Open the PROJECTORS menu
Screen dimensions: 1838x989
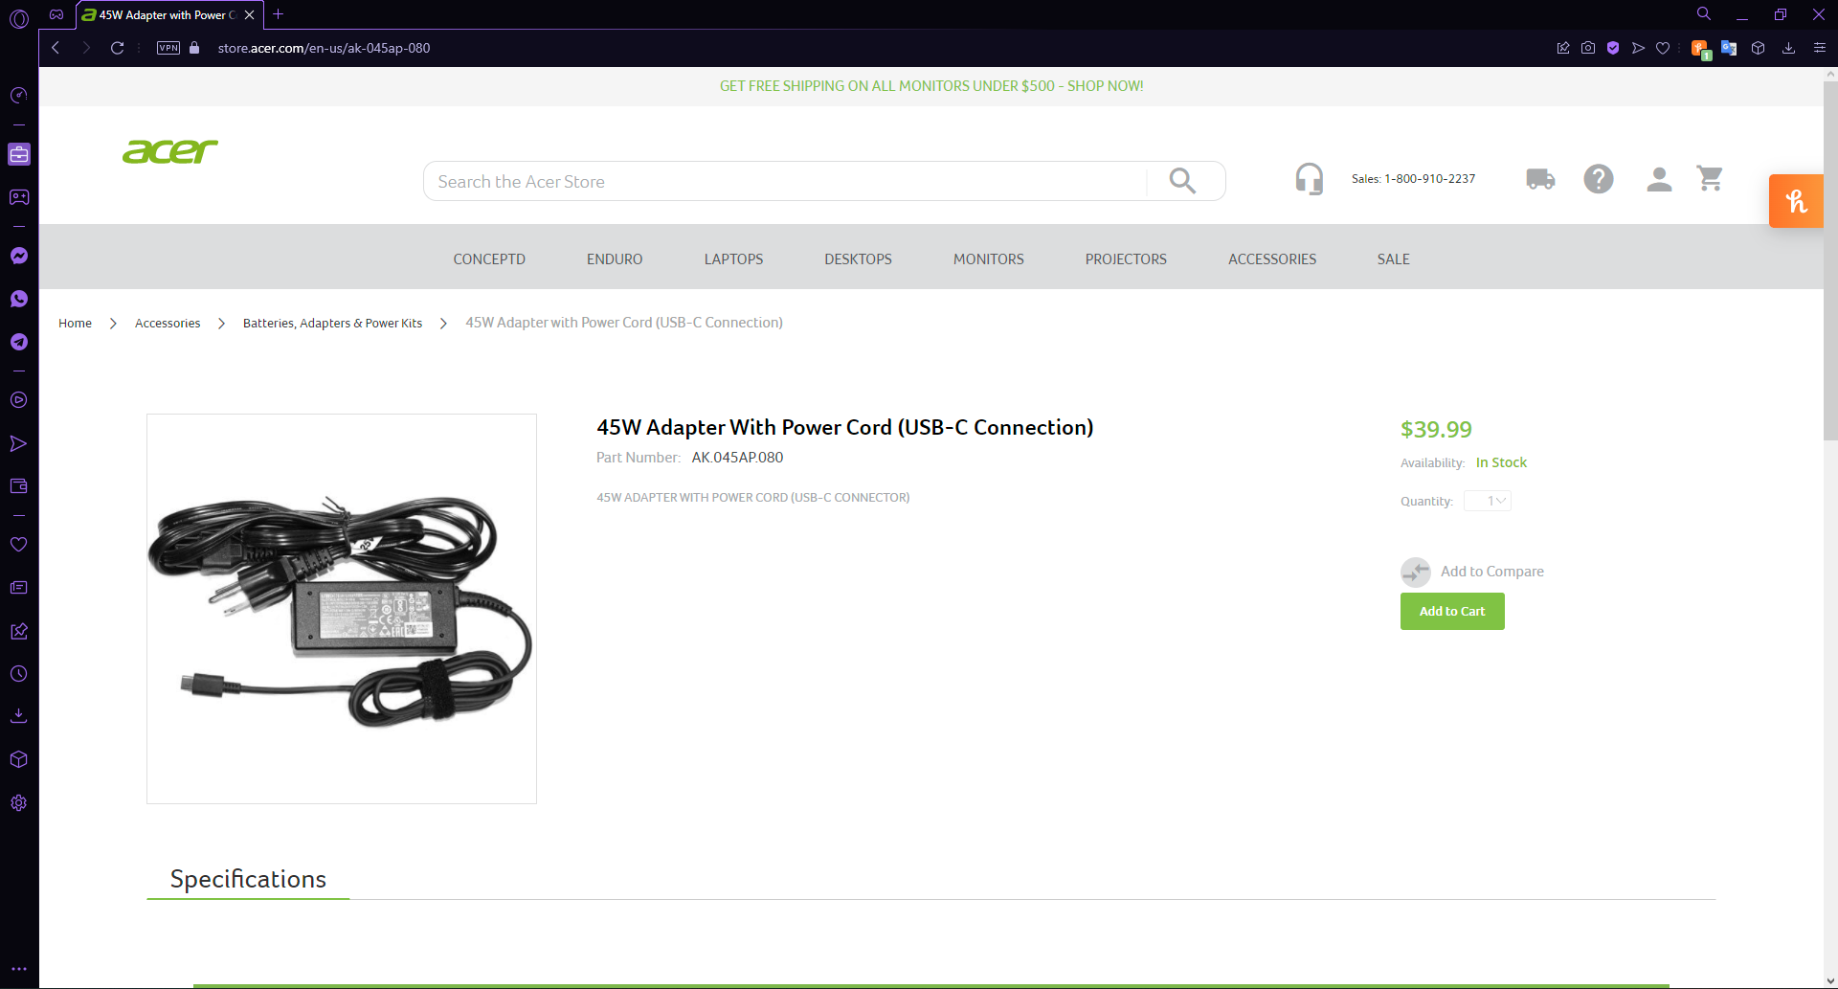pos(1126,259)
